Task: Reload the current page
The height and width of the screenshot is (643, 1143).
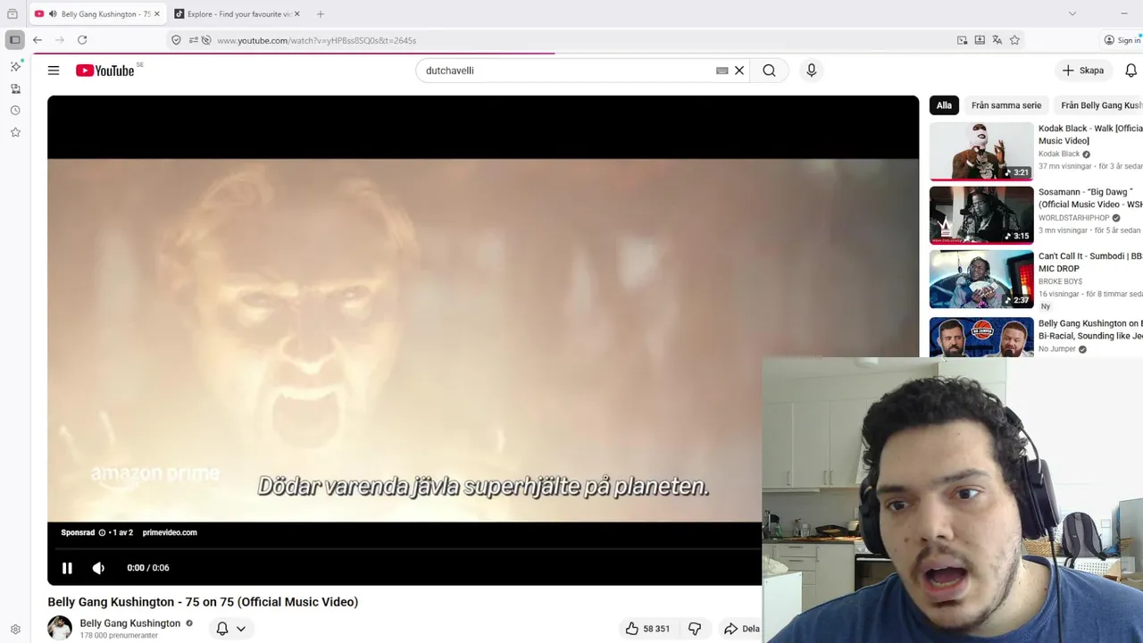Action: pos(82,40)
